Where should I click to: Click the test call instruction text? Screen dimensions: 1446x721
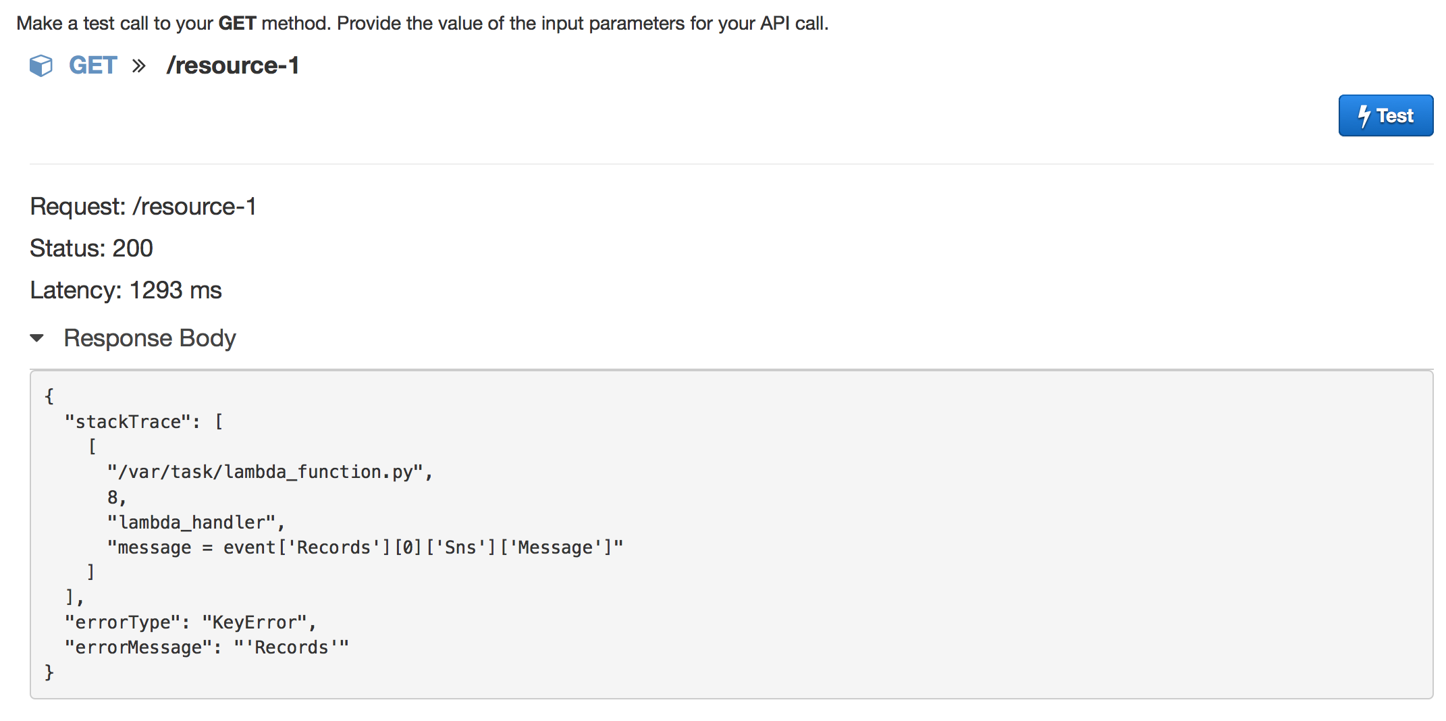[423, 23]
